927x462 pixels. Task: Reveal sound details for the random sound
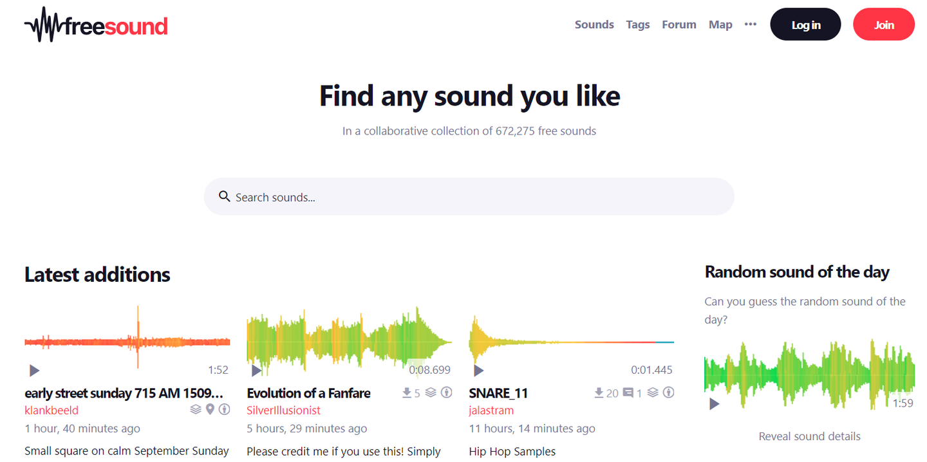[x=809, y=436]
